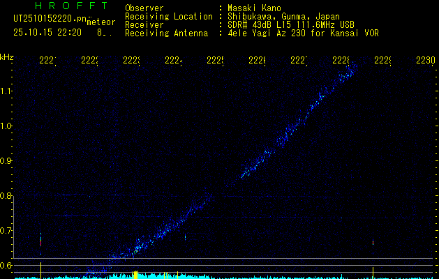Click the 1.0 frequency axis label
This screenshot has width=439, height=279.
(x=6, y=126)
